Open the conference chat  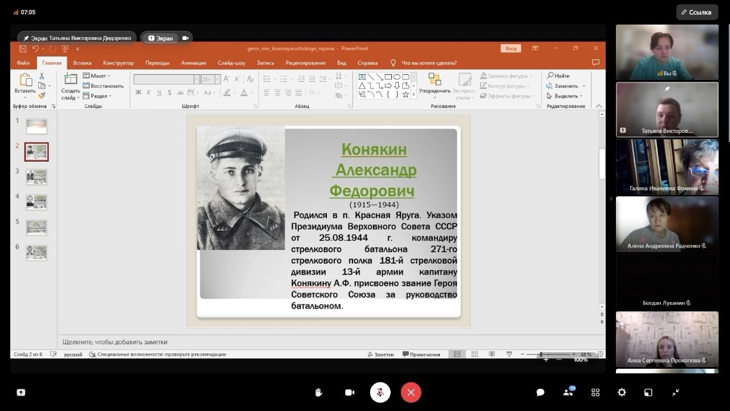tap(540, 392)
